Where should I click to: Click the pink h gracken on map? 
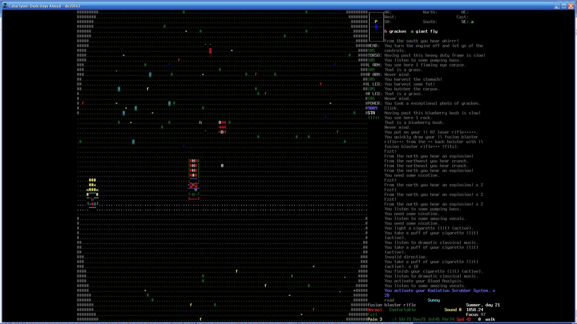tap(200, 122)
